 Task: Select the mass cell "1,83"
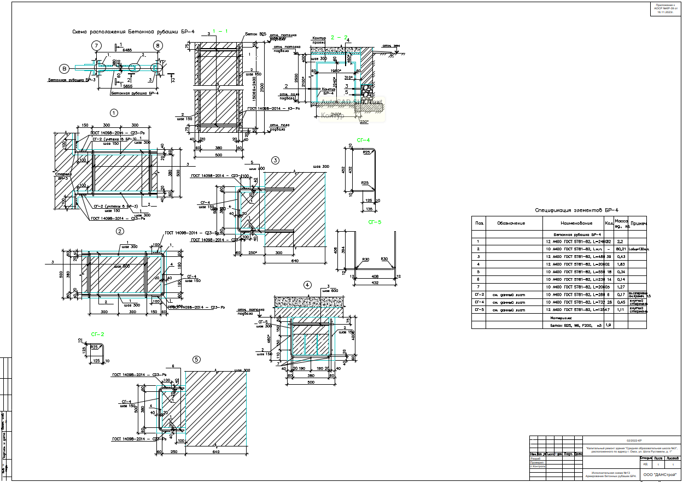click(620, 264)
